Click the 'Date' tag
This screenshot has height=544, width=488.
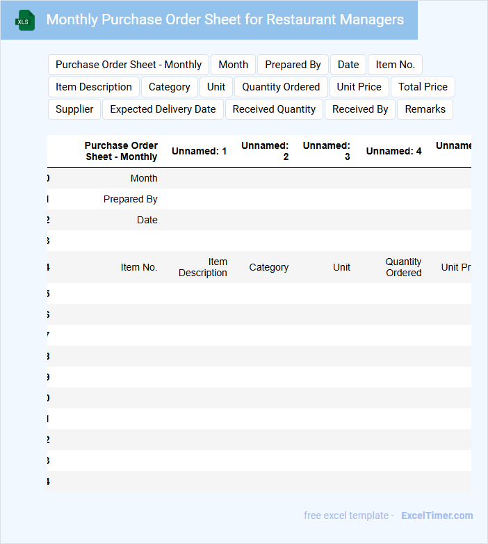pyautogui.click(x=348, y=65)
